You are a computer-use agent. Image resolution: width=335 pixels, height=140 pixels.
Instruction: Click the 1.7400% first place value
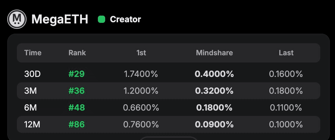[141, 74]
